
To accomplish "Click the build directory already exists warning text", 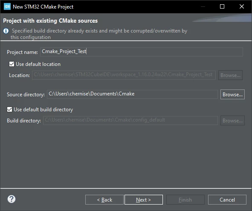I will coord(99,34).
